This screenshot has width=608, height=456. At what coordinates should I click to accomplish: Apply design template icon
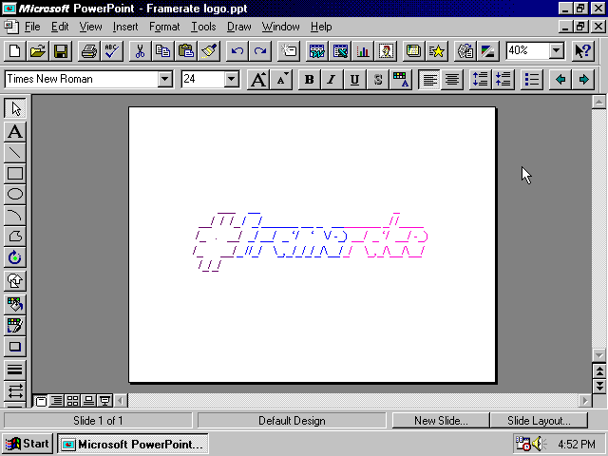coord(414,50)
